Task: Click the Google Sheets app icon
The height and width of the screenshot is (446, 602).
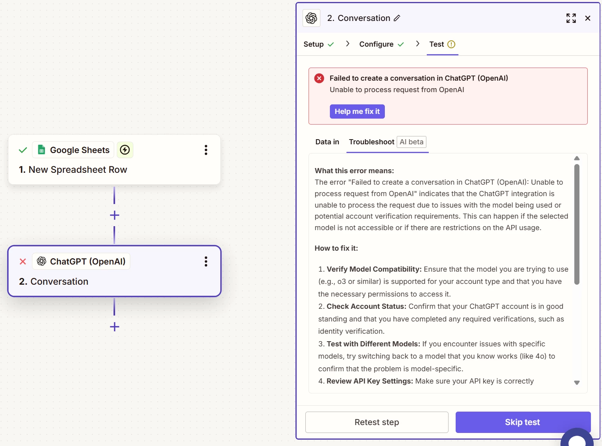Action: [41, 150]
